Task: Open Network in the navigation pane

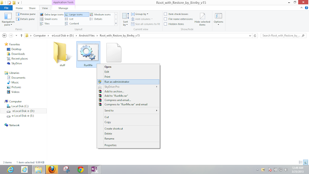Action: [14, 125]
